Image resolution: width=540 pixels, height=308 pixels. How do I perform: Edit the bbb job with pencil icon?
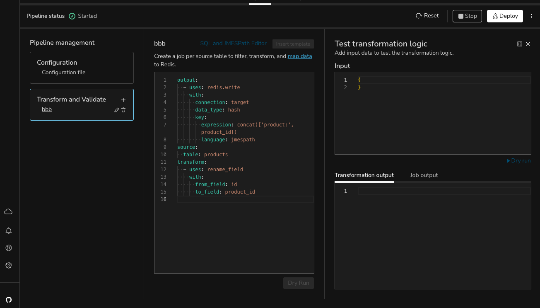click(x=117, y=110)
